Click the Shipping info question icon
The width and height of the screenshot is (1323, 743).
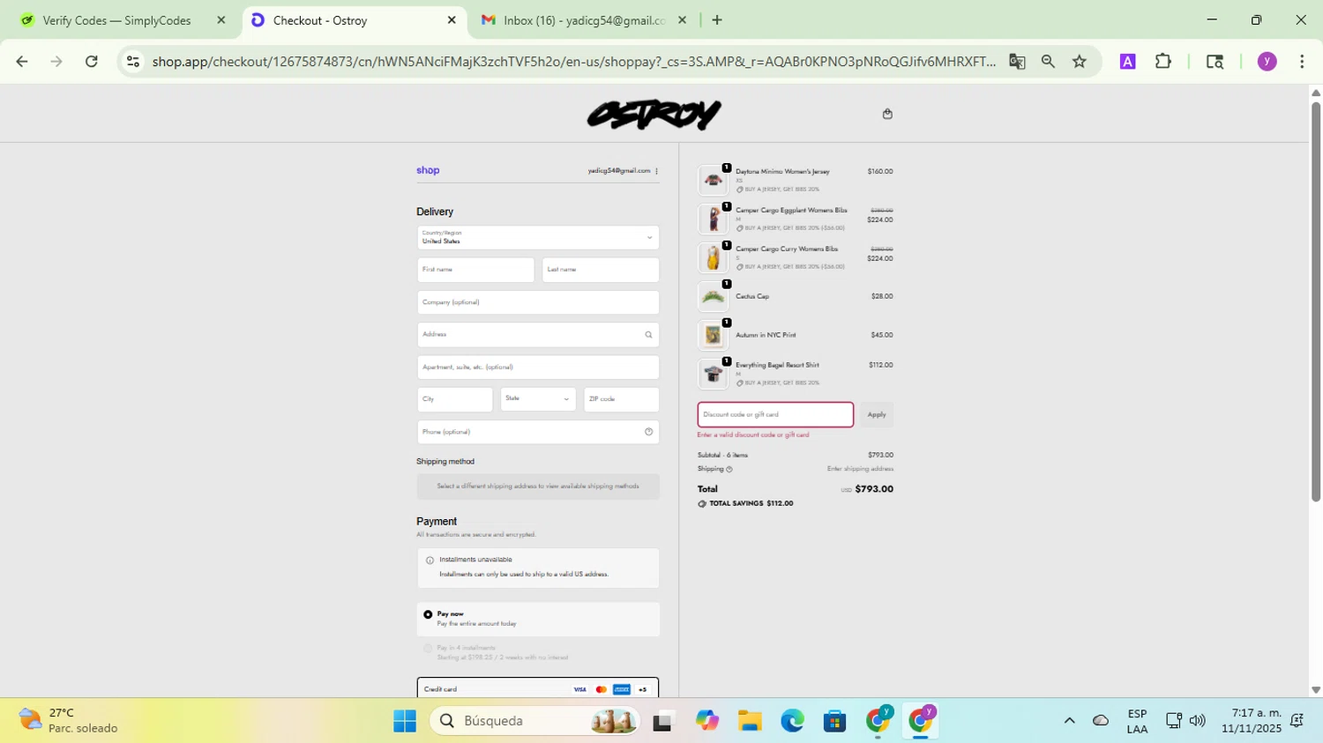[x=729, y=469]
